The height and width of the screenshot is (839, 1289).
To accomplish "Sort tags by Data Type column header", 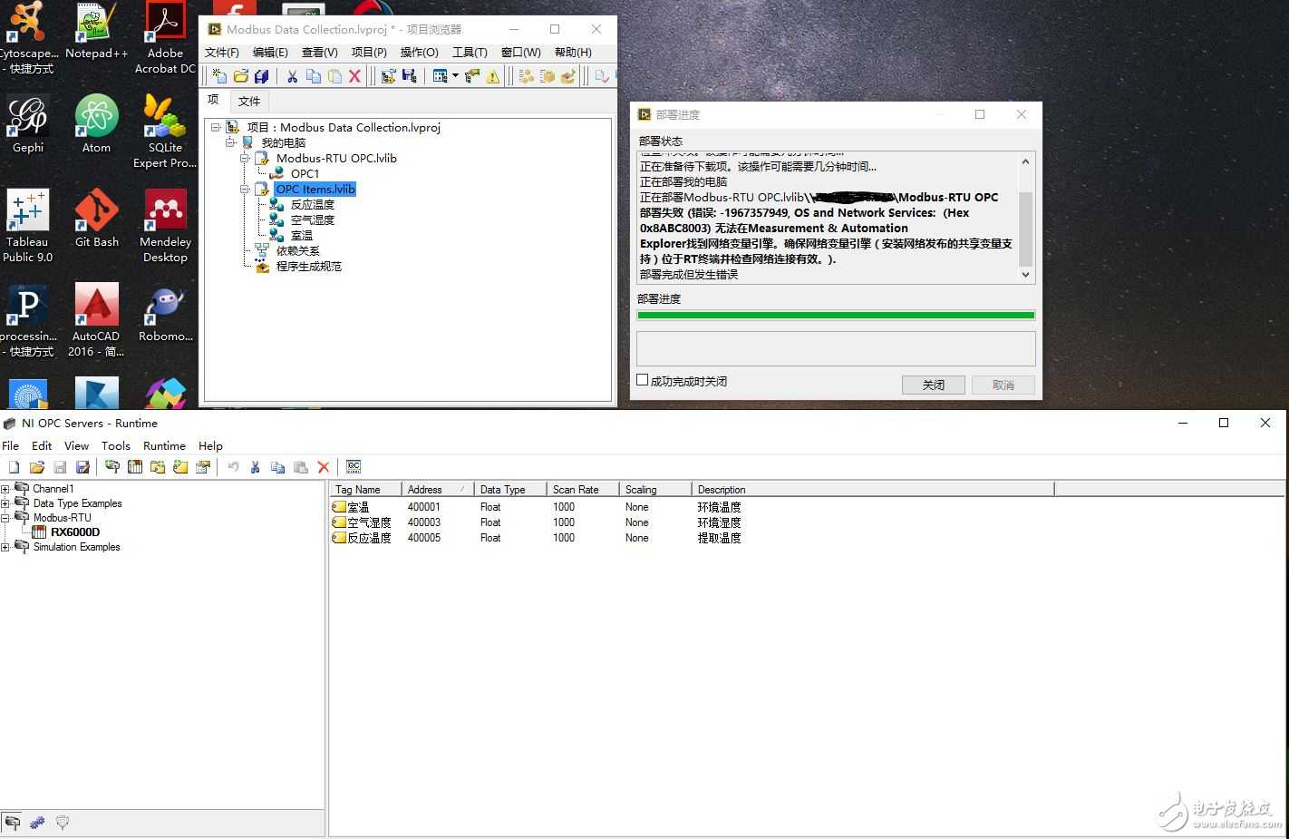I will click(x=510, y=490).
